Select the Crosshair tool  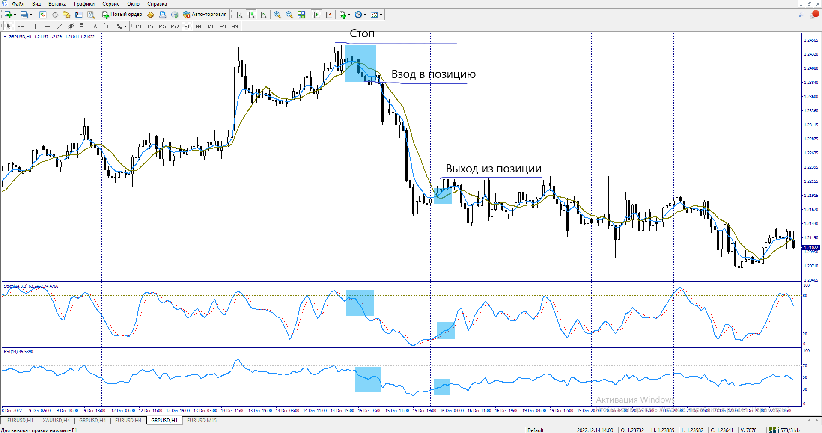pyautogui.click(x=21, y=26)
